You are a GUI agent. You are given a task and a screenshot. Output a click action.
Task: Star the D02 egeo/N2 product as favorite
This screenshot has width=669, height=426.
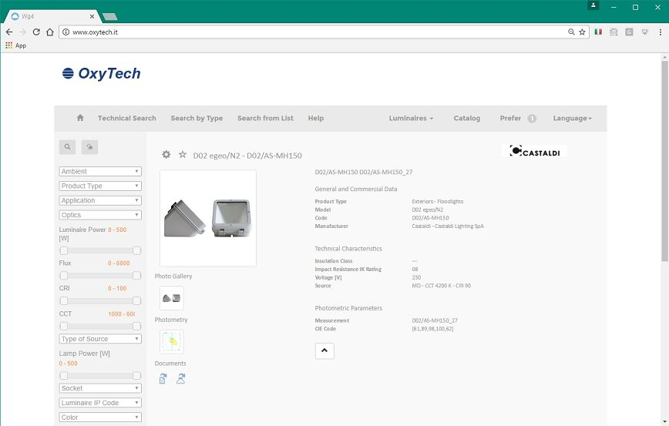click(x=183, y=155)
